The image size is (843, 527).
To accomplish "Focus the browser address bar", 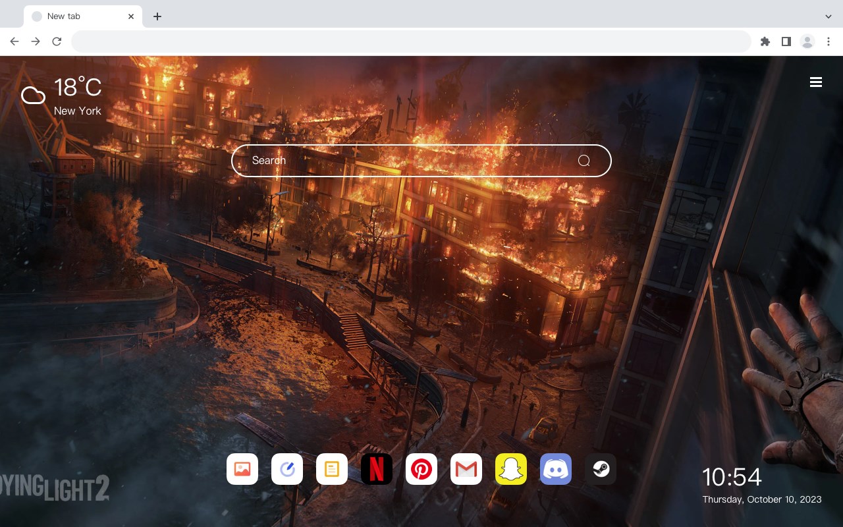I will point(411,42).
